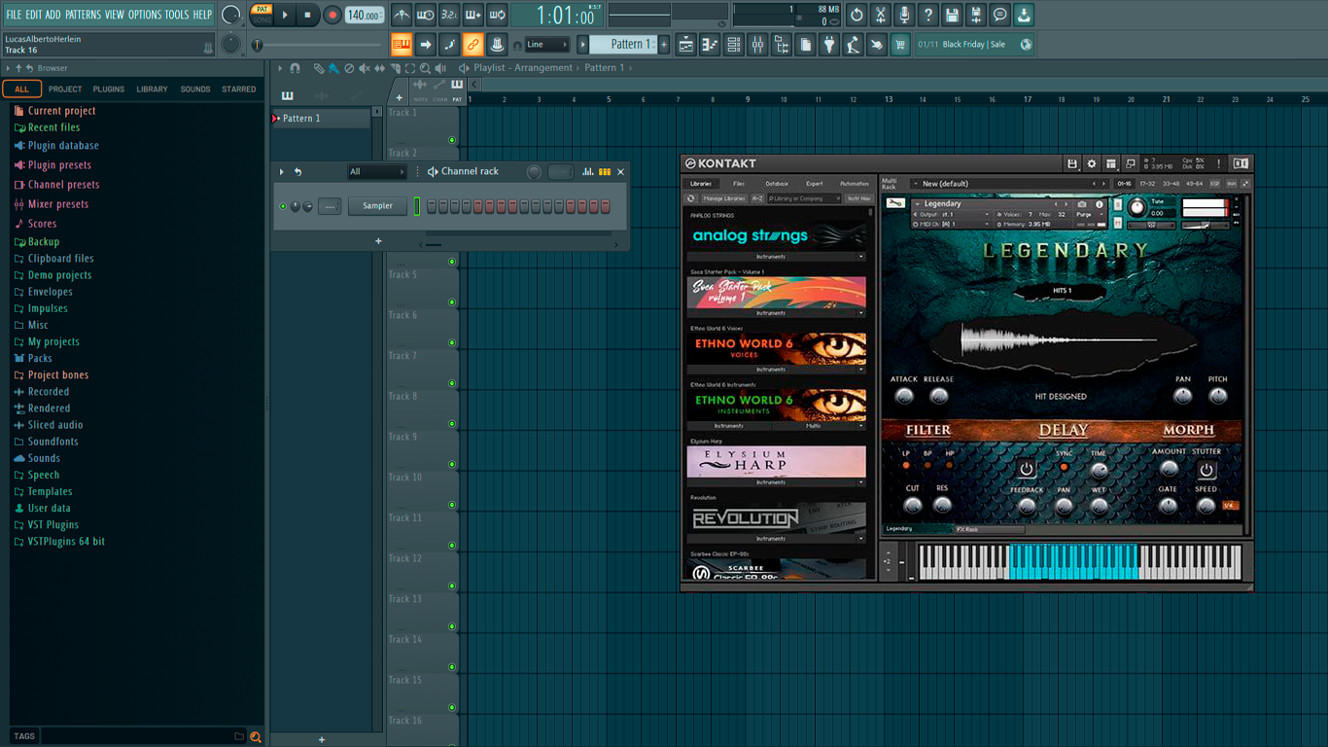Open the piano roll view
The image size is (1328, 747).
710,45
